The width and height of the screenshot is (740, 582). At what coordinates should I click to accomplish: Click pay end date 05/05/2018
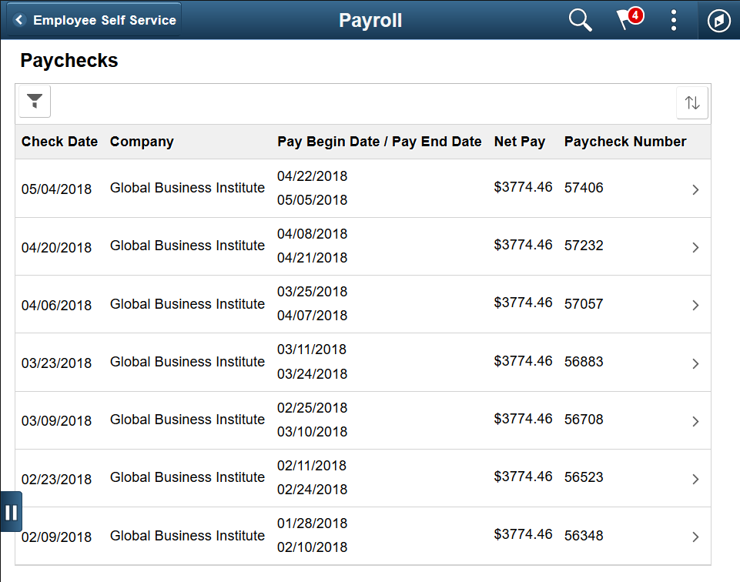[x=313, y=200]
